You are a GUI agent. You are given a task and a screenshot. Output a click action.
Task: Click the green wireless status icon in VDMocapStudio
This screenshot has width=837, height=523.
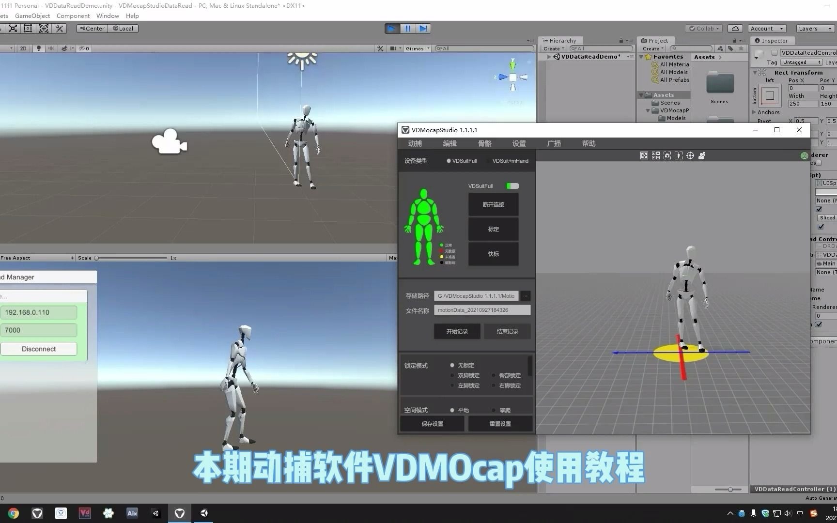point(805,155)
